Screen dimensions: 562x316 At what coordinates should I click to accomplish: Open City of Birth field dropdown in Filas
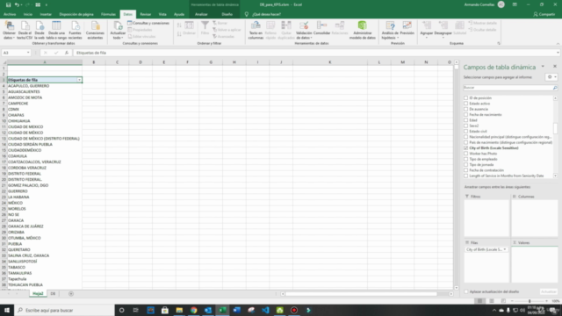[505, 249]
